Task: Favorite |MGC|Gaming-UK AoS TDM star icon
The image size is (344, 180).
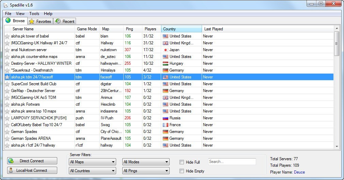Action: (7, 97)
